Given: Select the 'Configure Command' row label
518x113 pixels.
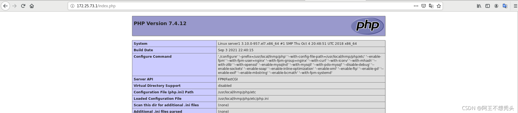Looking at the screenshot, I should pyautogui.click(x=152, y=57).
